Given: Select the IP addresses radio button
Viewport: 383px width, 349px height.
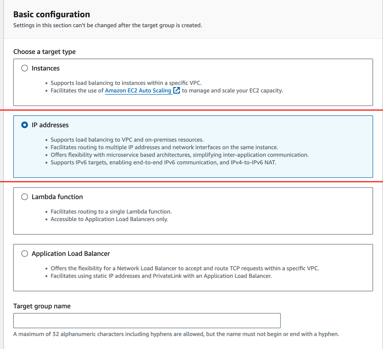Looking at the screenshot, I should (x=25, y=125).
